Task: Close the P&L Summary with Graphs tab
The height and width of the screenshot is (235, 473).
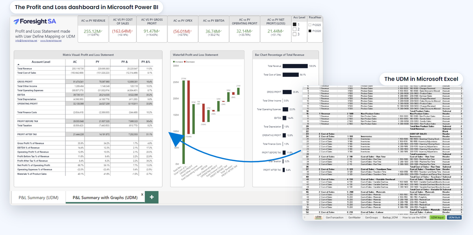Action: [x=142, y=194]
